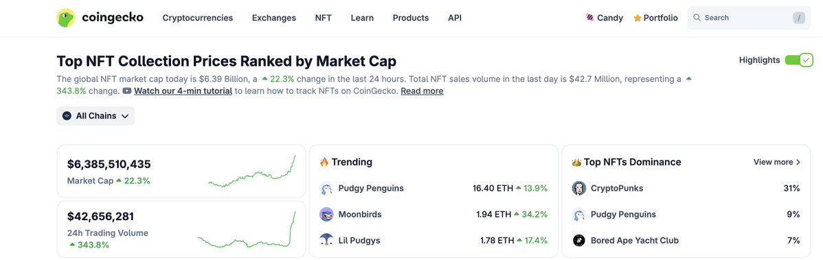
Task: Click the Read more link
Action: (422, 91)
